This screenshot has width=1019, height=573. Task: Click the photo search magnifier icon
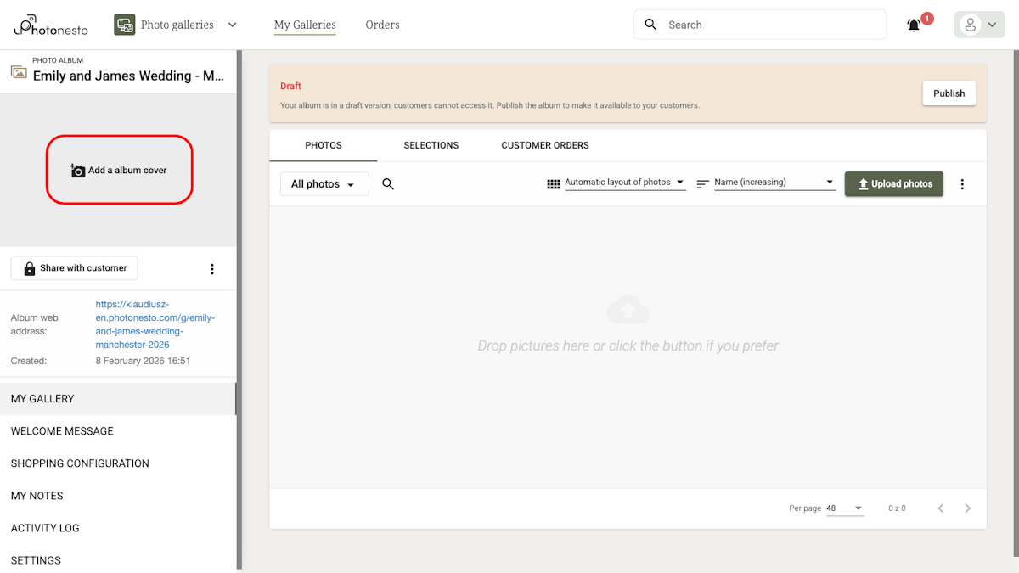388,184
